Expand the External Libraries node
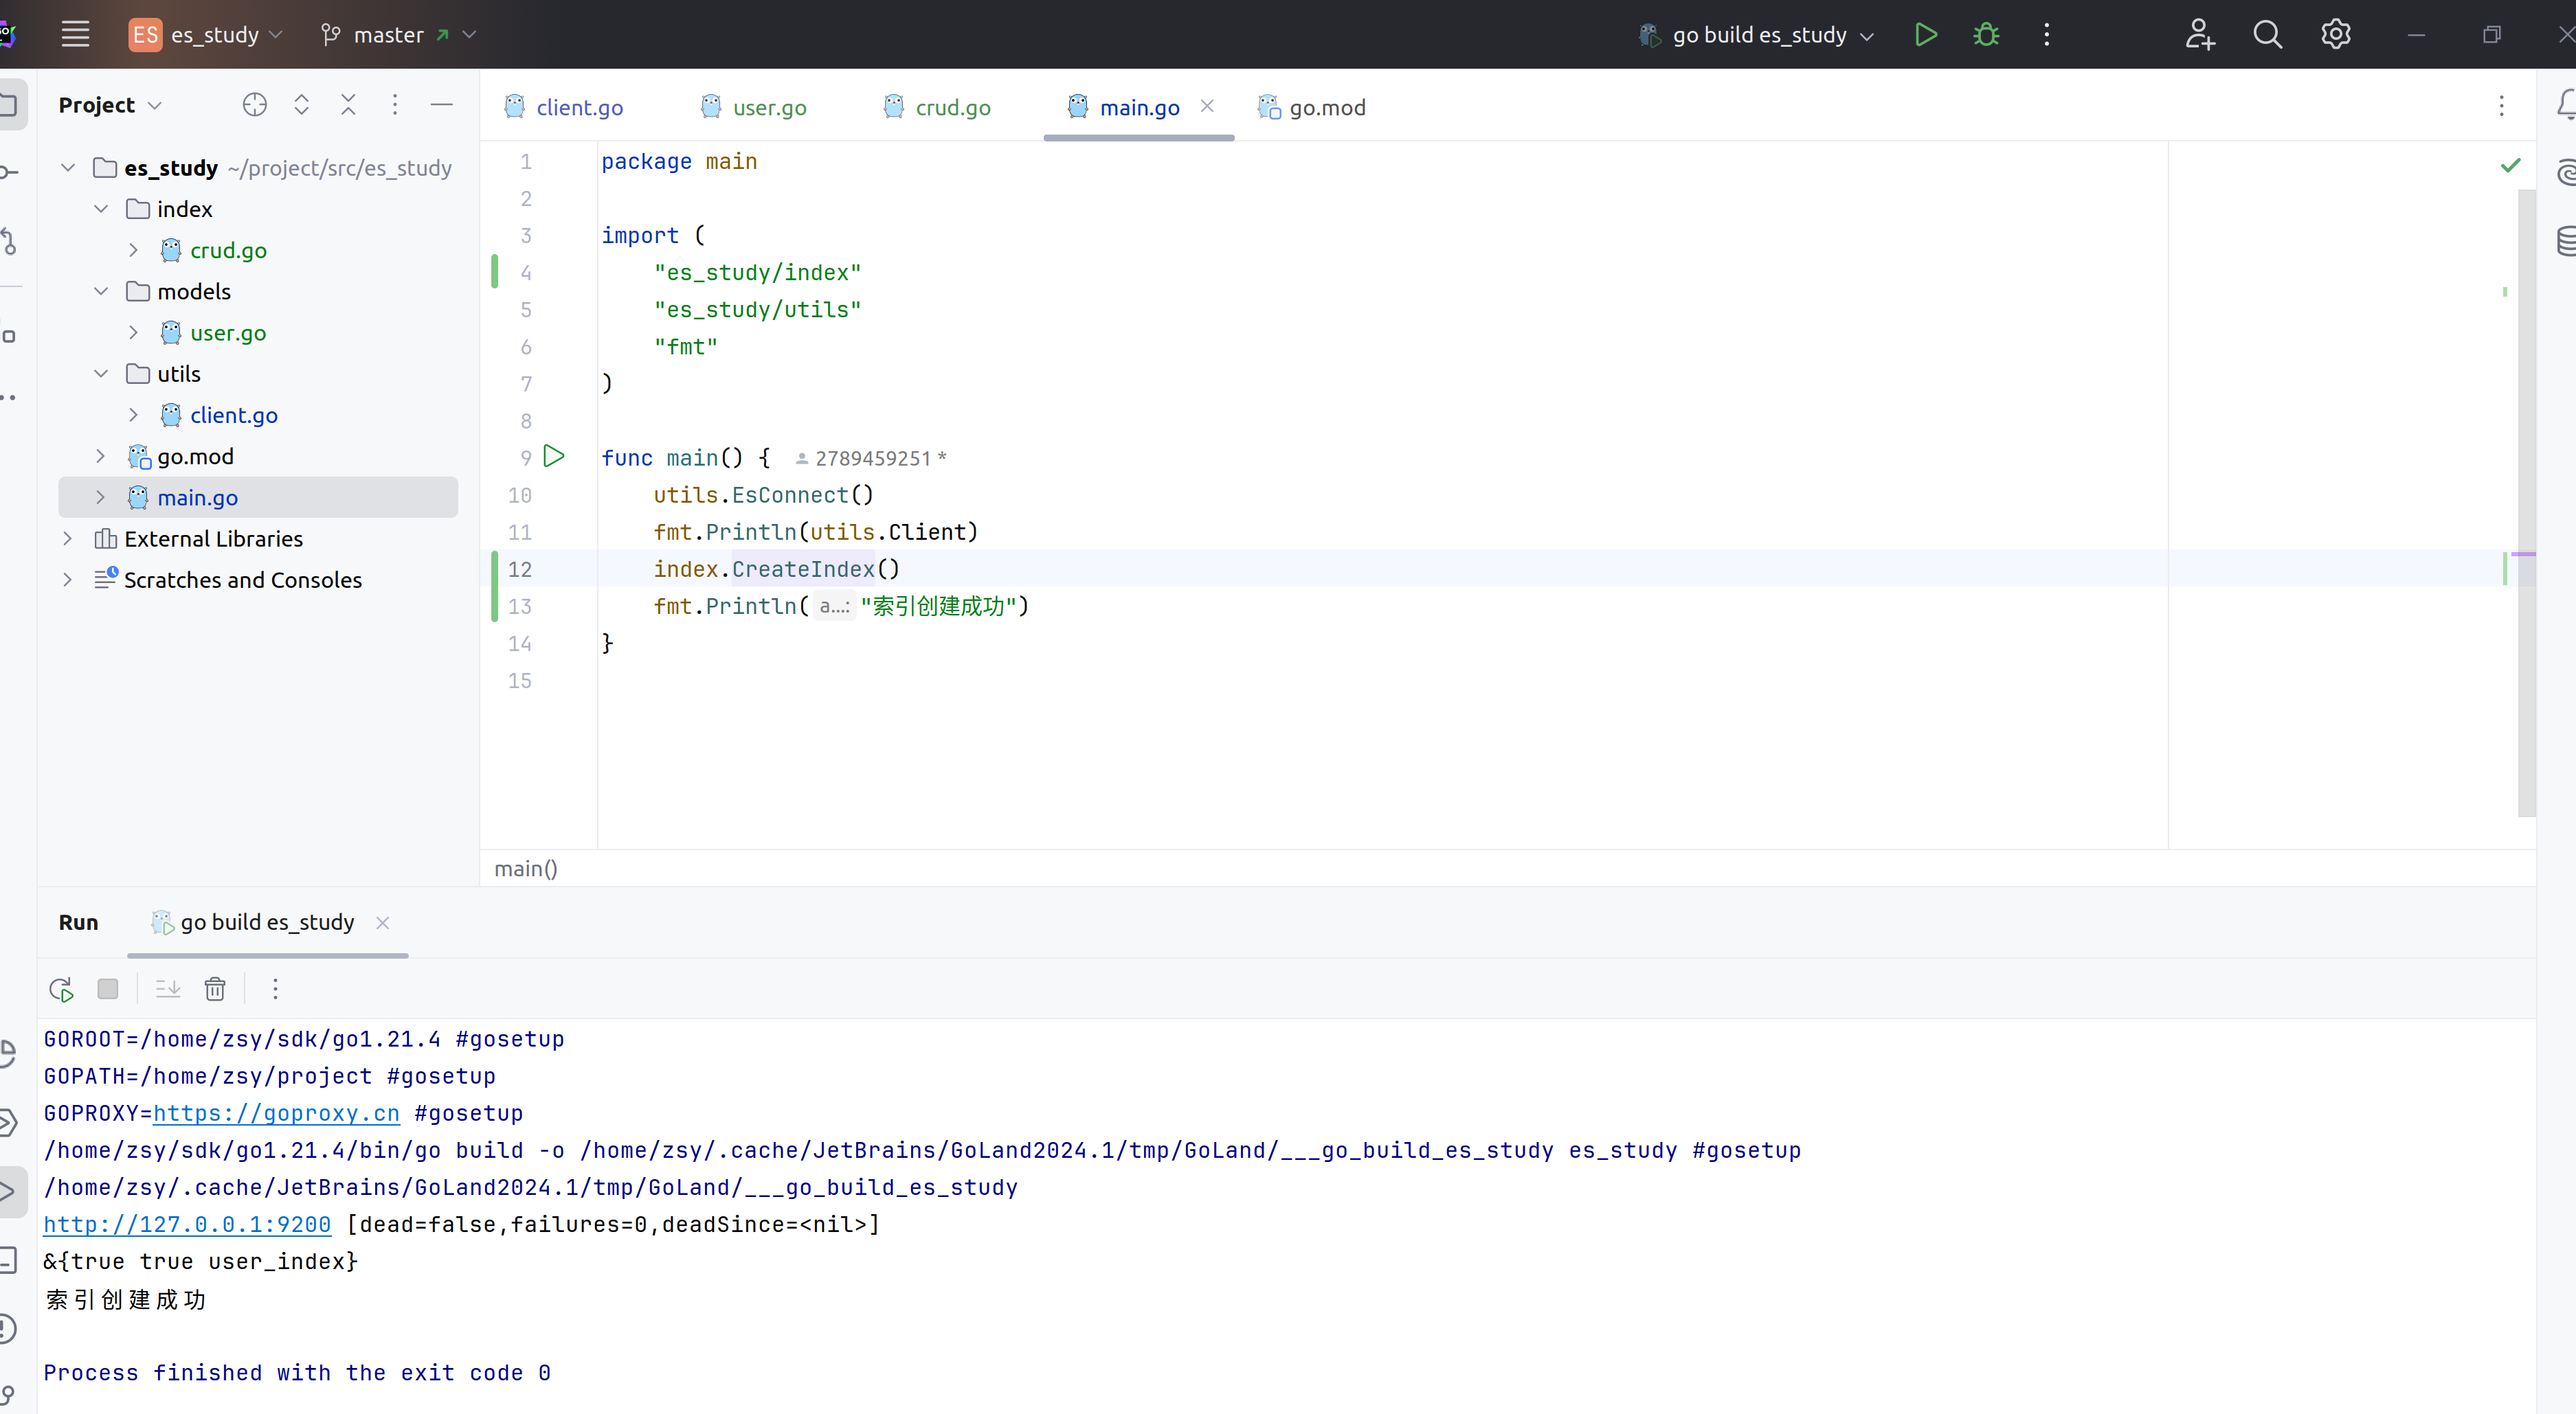This screenshot has height=1414, width=2576. [x=67, y=538]
